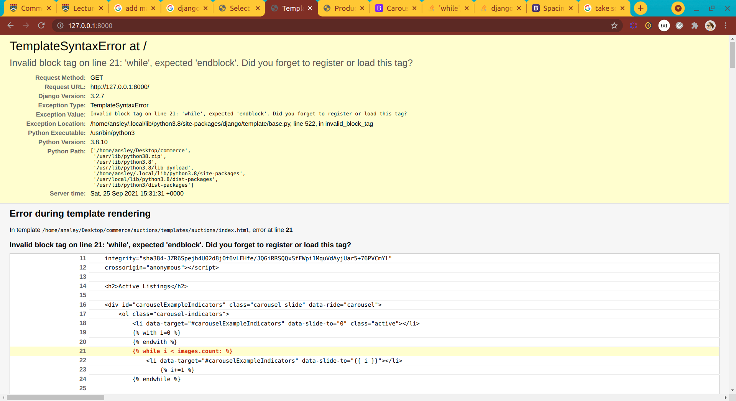Click code line 20 '{% endwith %}'
Viewport: 736px width, 401px height.
point(154,342)
